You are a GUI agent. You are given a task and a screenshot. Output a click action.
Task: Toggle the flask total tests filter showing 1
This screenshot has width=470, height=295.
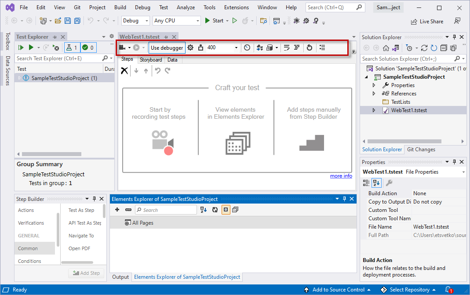[72, 47]
